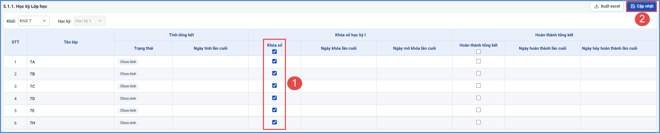Select class name cell 7D
This screenshot has height=133, width=660.
(71, 99)
